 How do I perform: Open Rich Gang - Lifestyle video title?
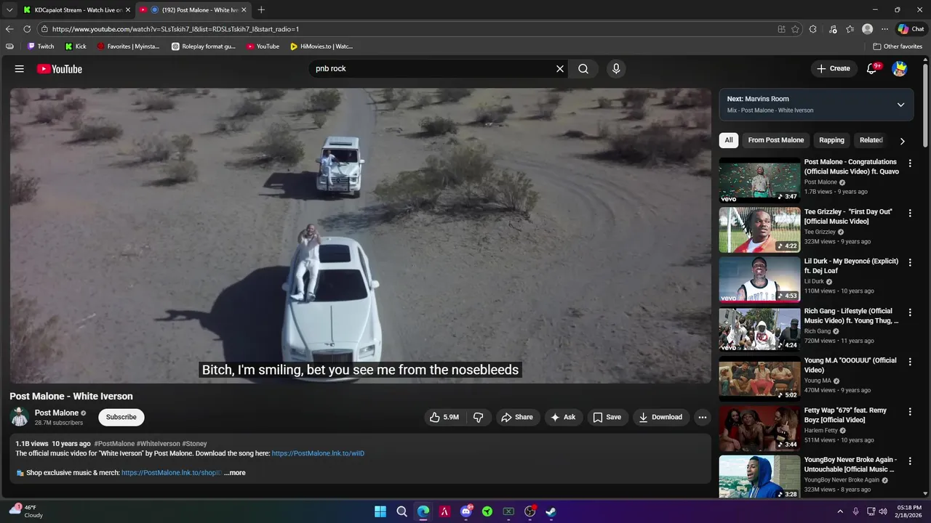(851, 316)
